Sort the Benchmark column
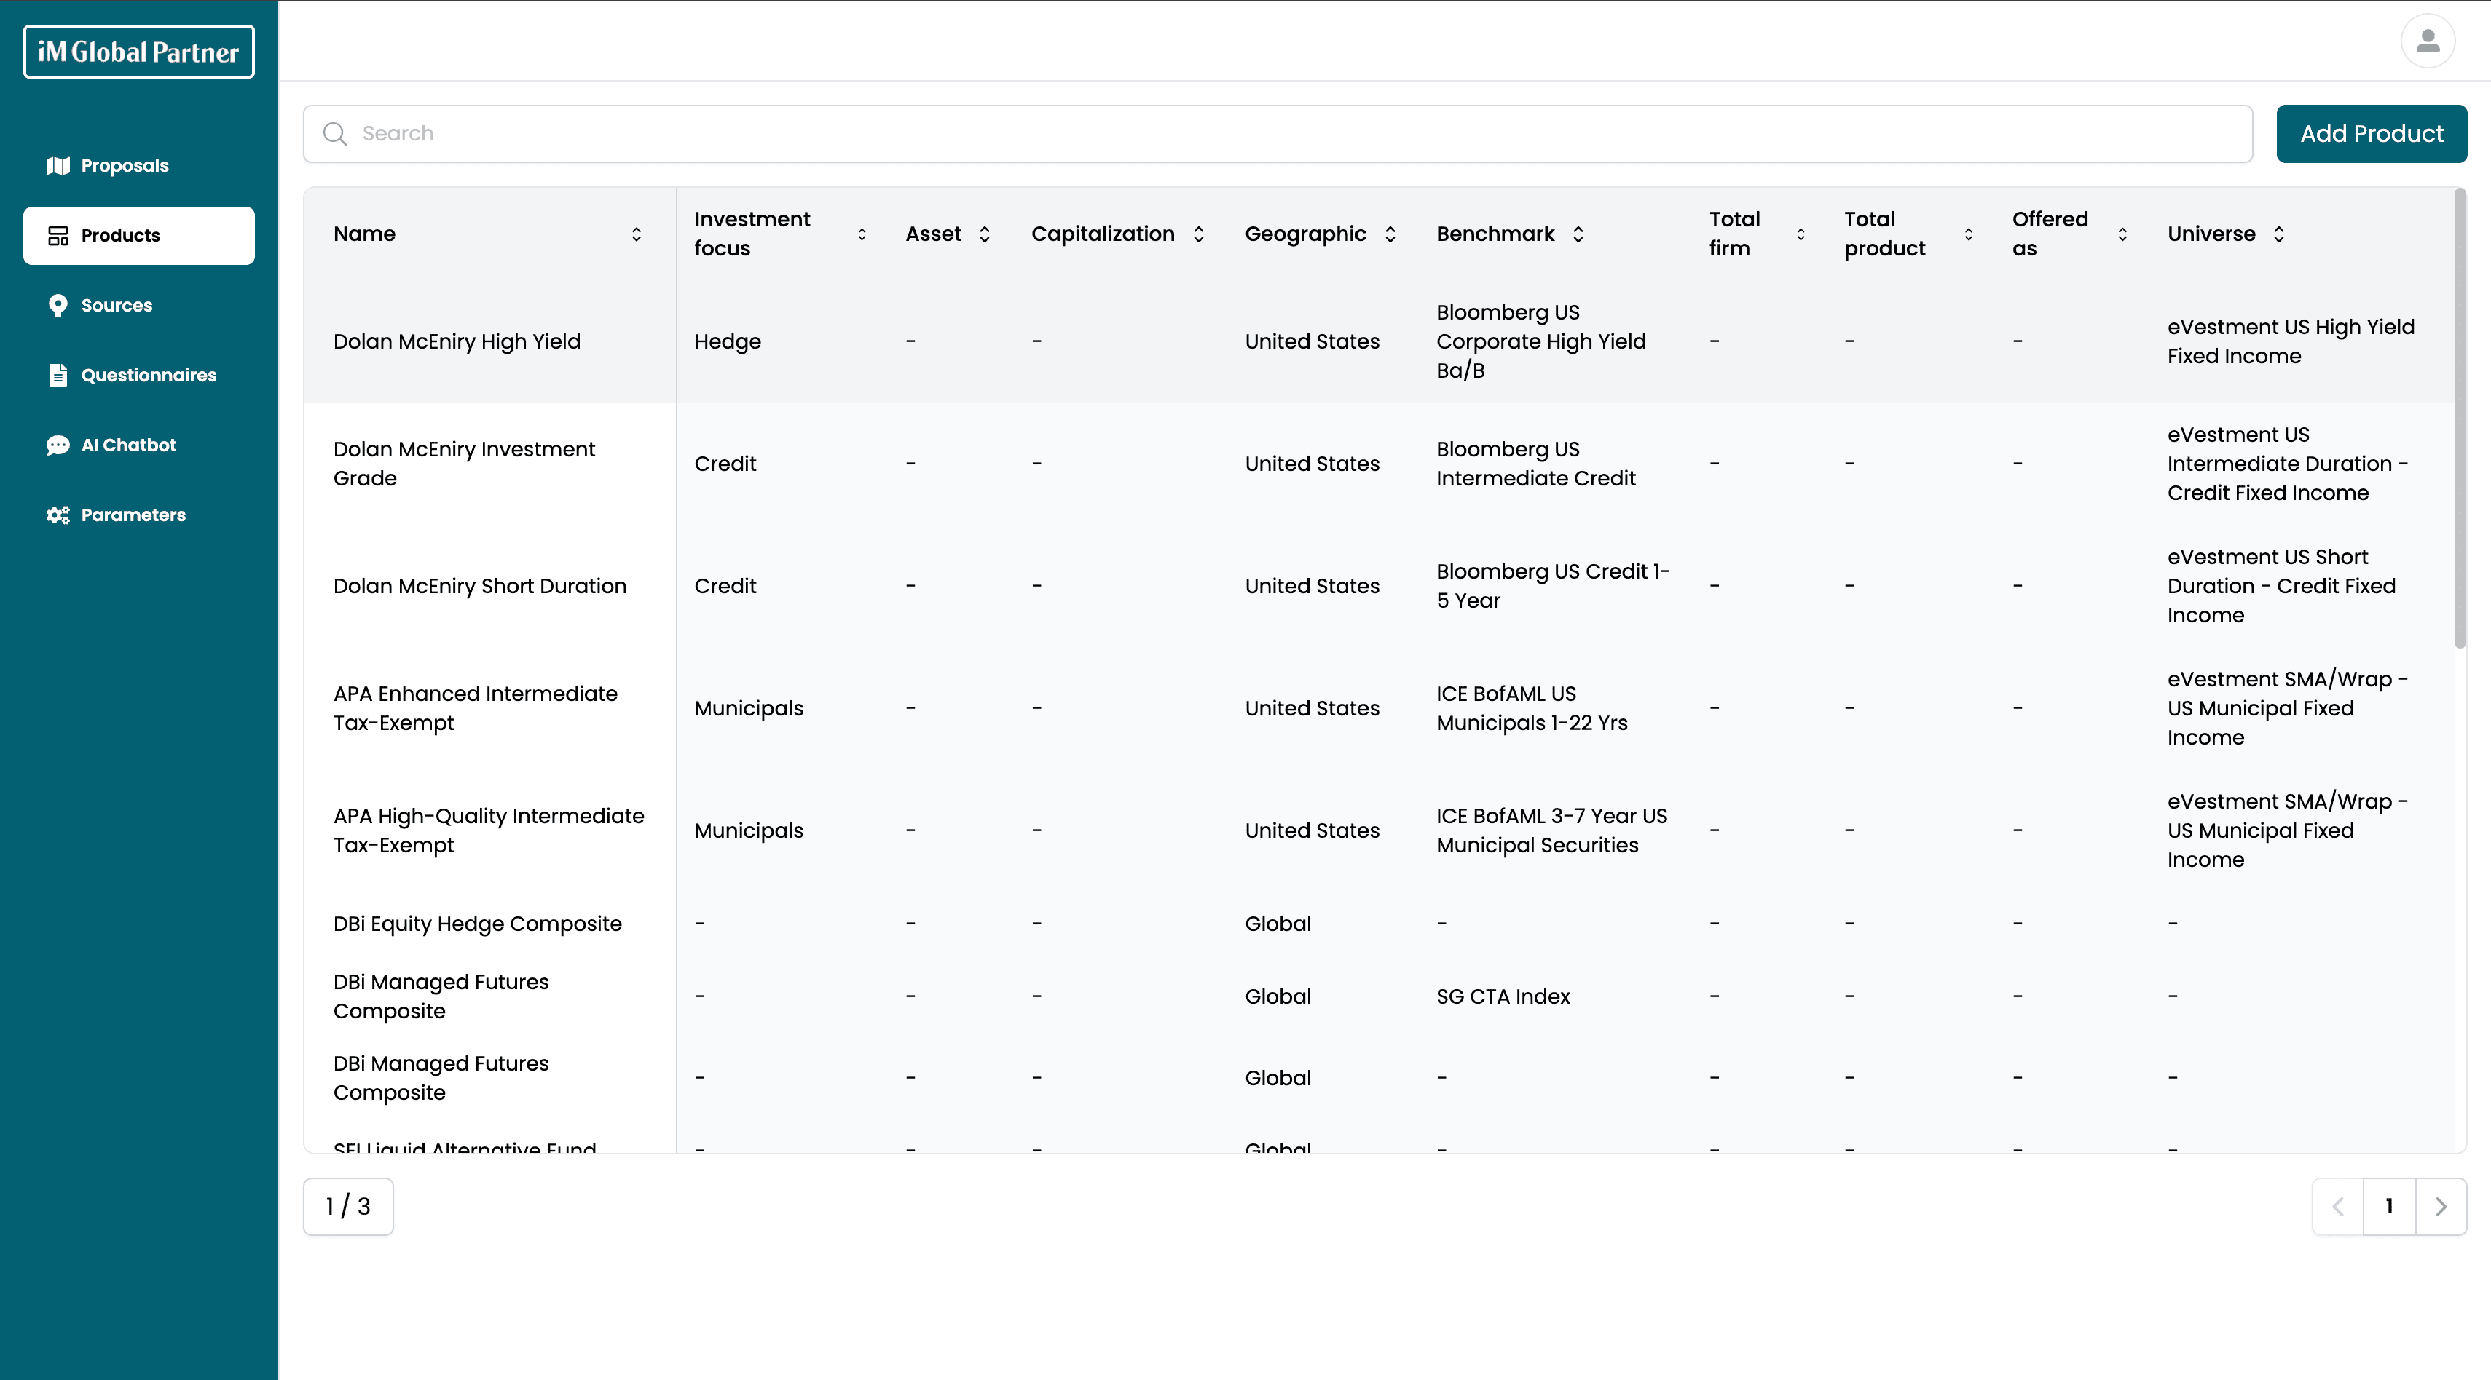The height and width of the screenshot is (1380, 2491). (x=1578, y=234)
